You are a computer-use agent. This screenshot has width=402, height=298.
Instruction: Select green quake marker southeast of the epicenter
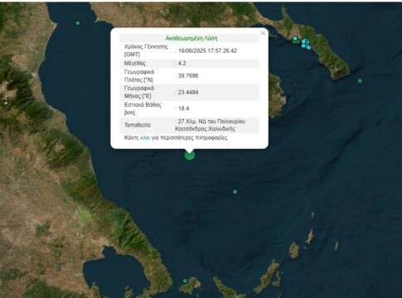pos(235,192)
